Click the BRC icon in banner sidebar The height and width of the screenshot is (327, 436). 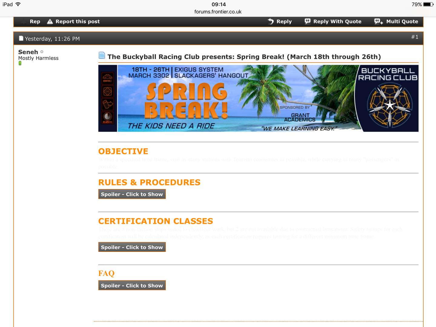pyautogui.click(x=107, y=78)
